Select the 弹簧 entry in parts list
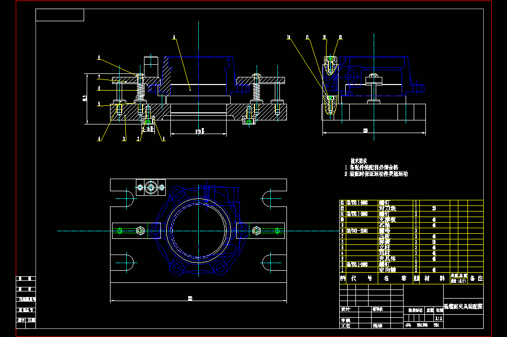 point(384,242)
